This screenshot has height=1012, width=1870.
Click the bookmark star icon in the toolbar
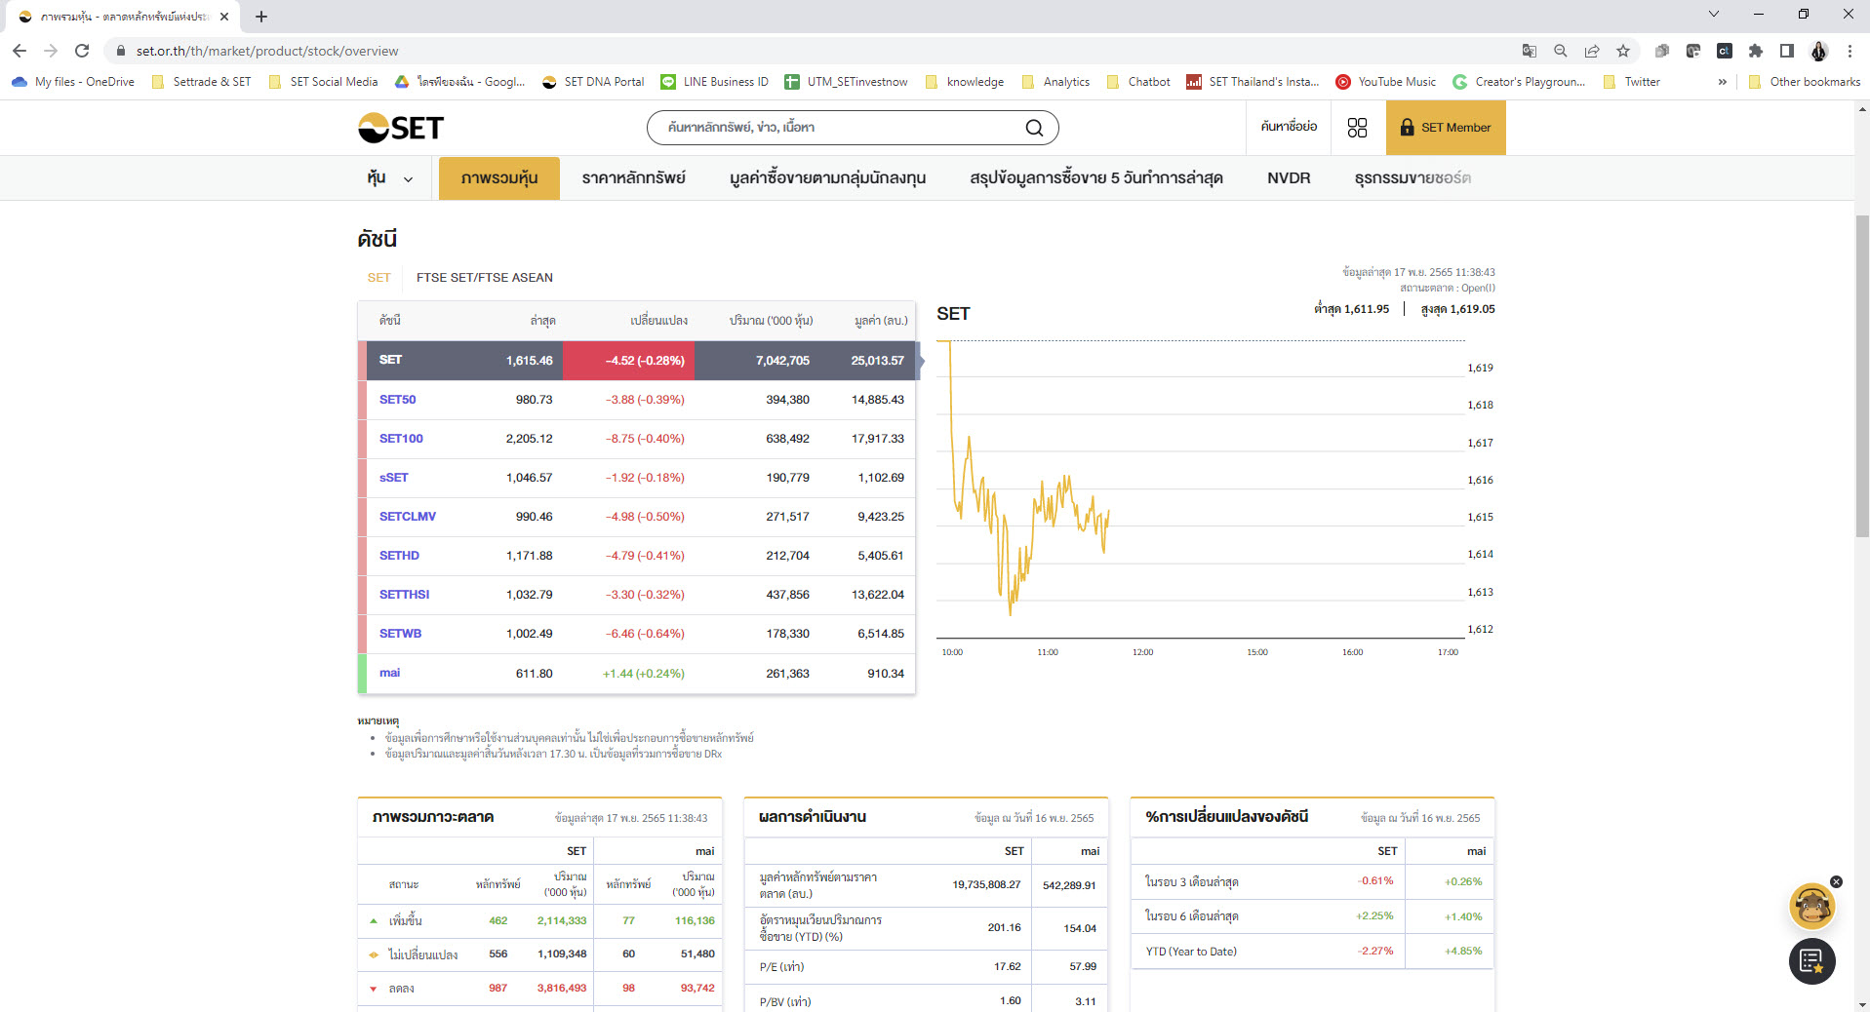coord(1623,51)
